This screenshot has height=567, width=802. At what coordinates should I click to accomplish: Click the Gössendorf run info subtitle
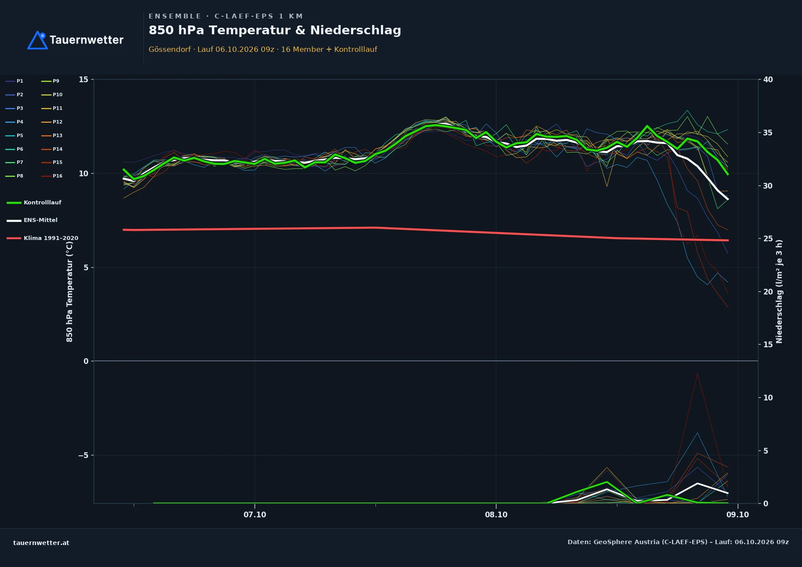click(263, 49)
